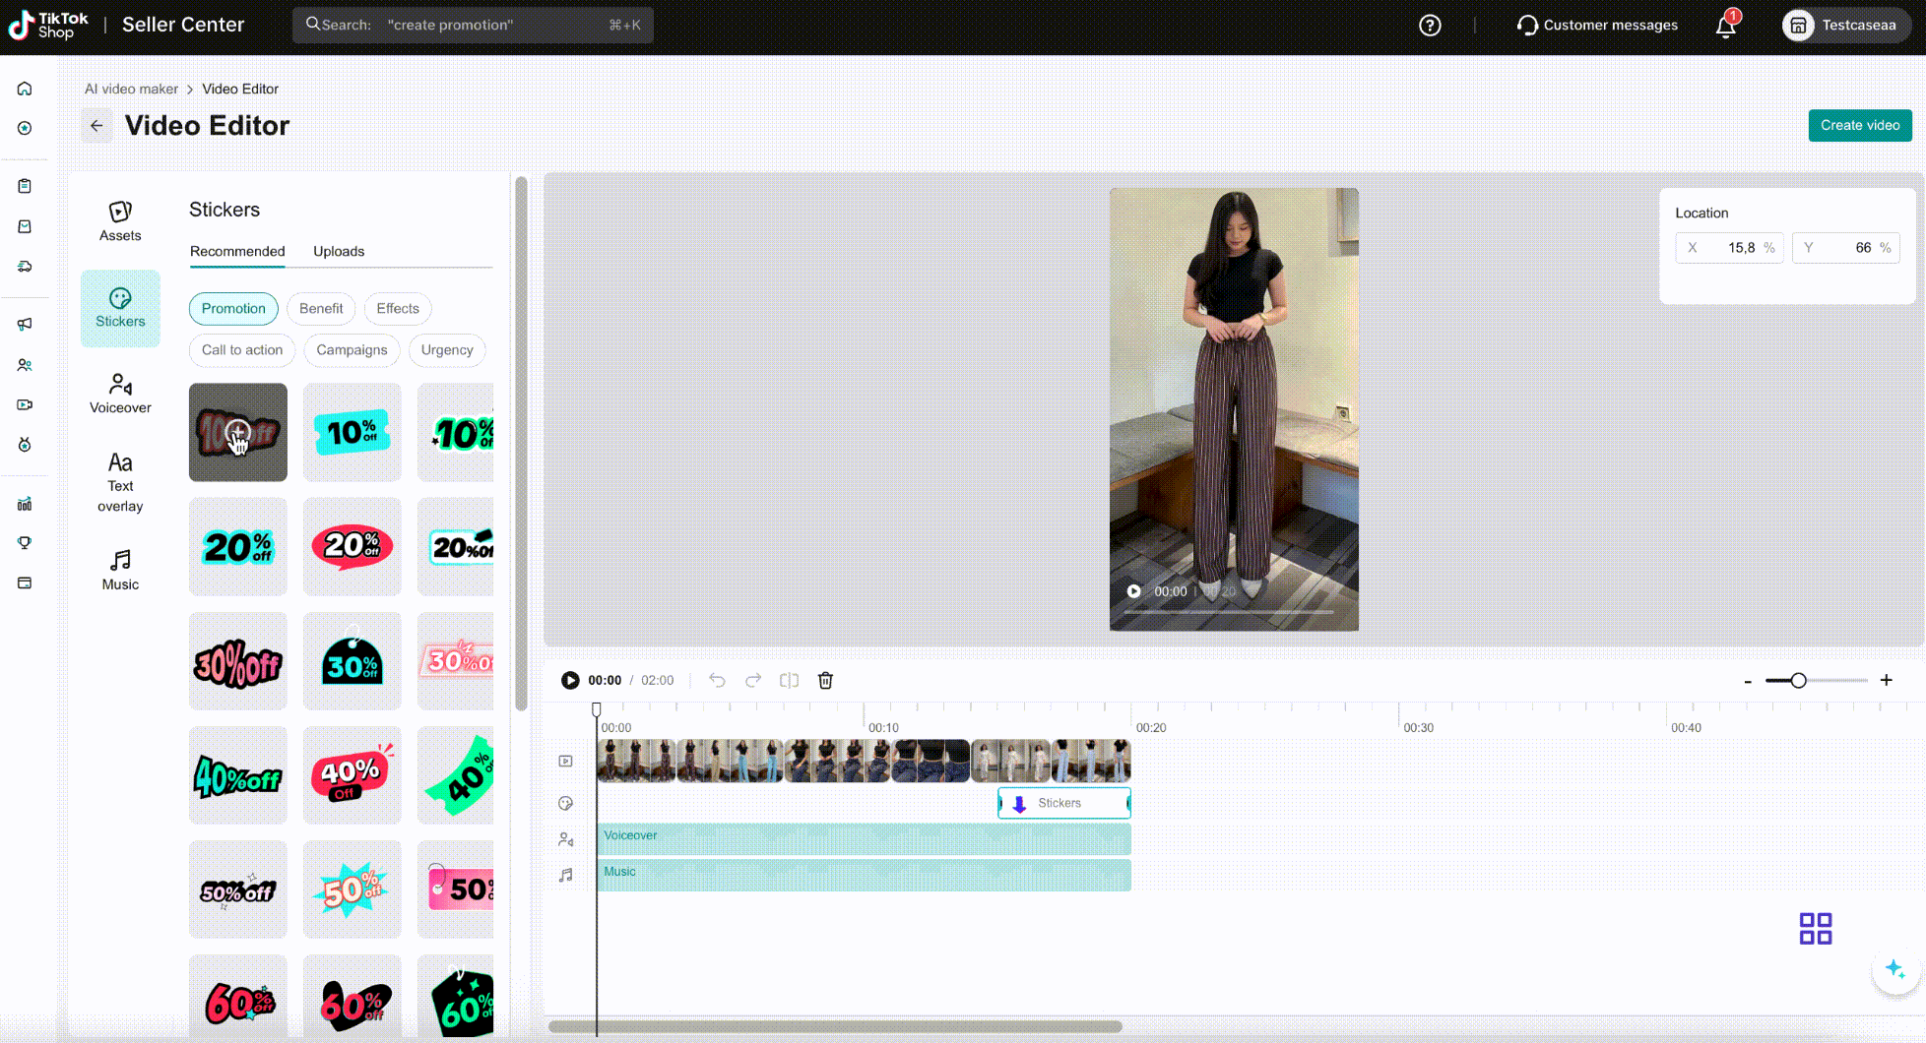
Task: Select the Voiceover track on the timeline
Action: coord(864,839)
